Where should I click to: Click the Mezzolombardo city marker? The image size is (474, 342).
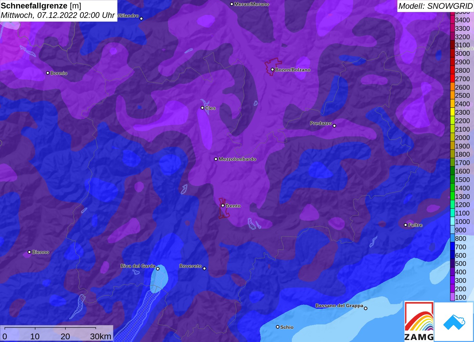[216, 159]
